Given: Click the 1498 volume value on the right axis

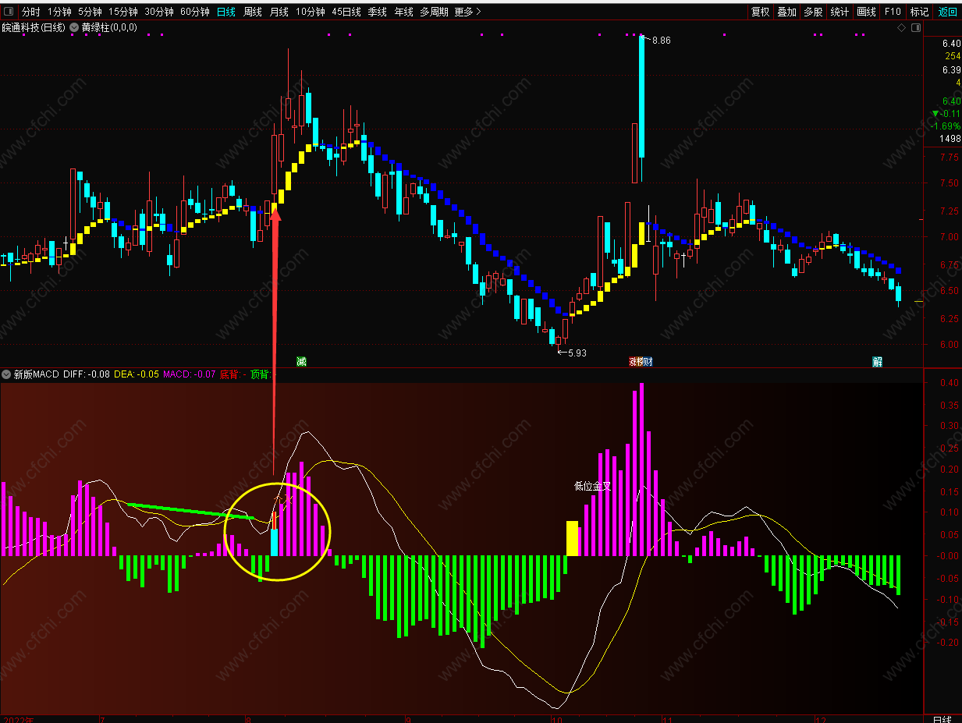Looking at the screenshot, I should click(x=950, y=139).
